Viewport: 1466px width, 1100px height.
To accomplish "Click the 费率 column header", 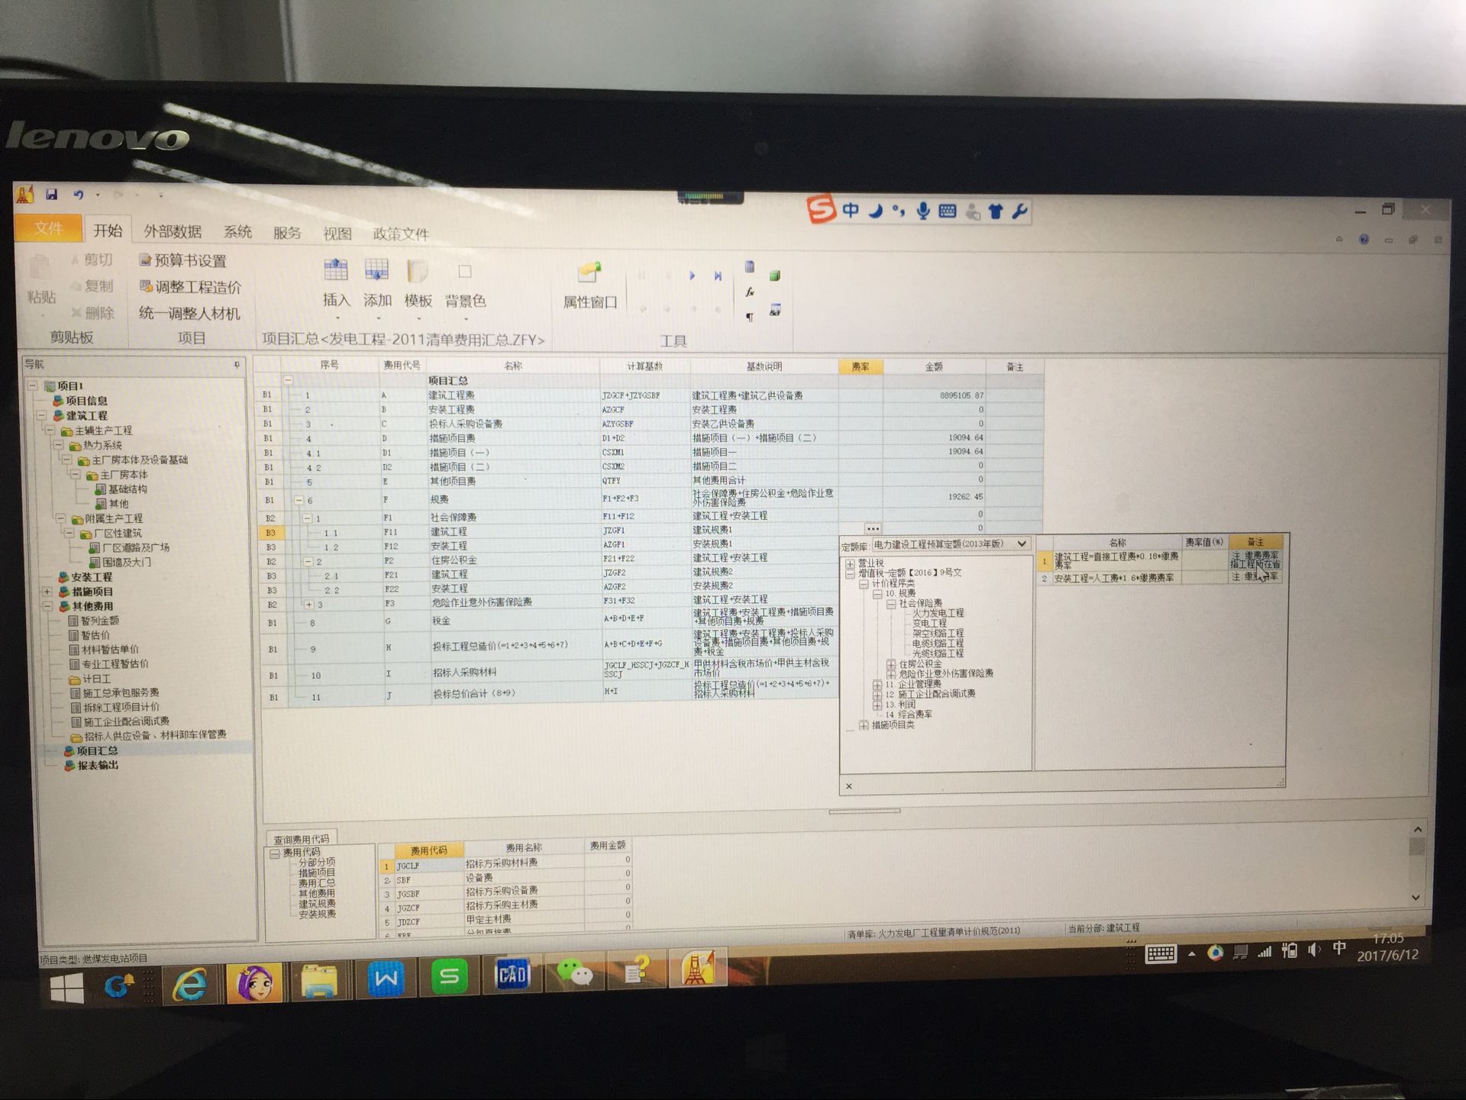I will (x=861, y=367).
